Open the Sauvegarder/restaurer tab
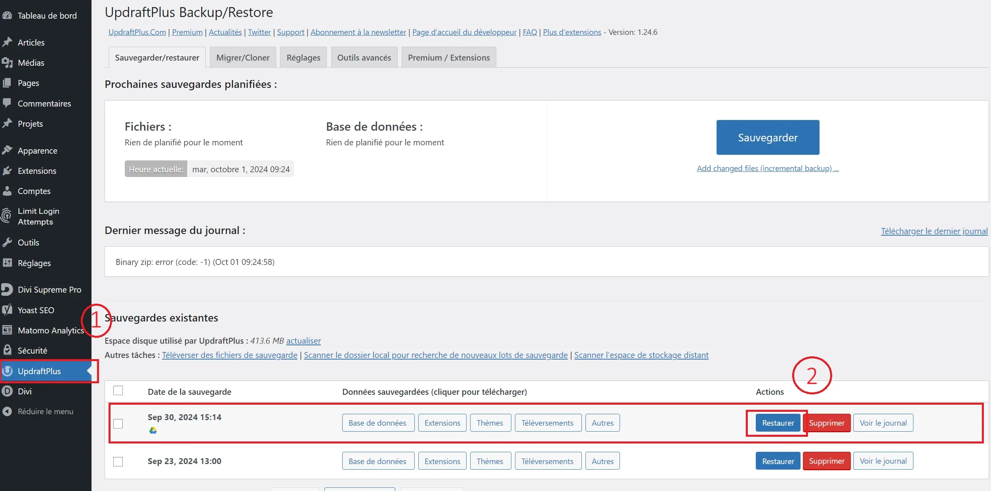The width and height of the screenshot is (991, 491). point(157,57)
